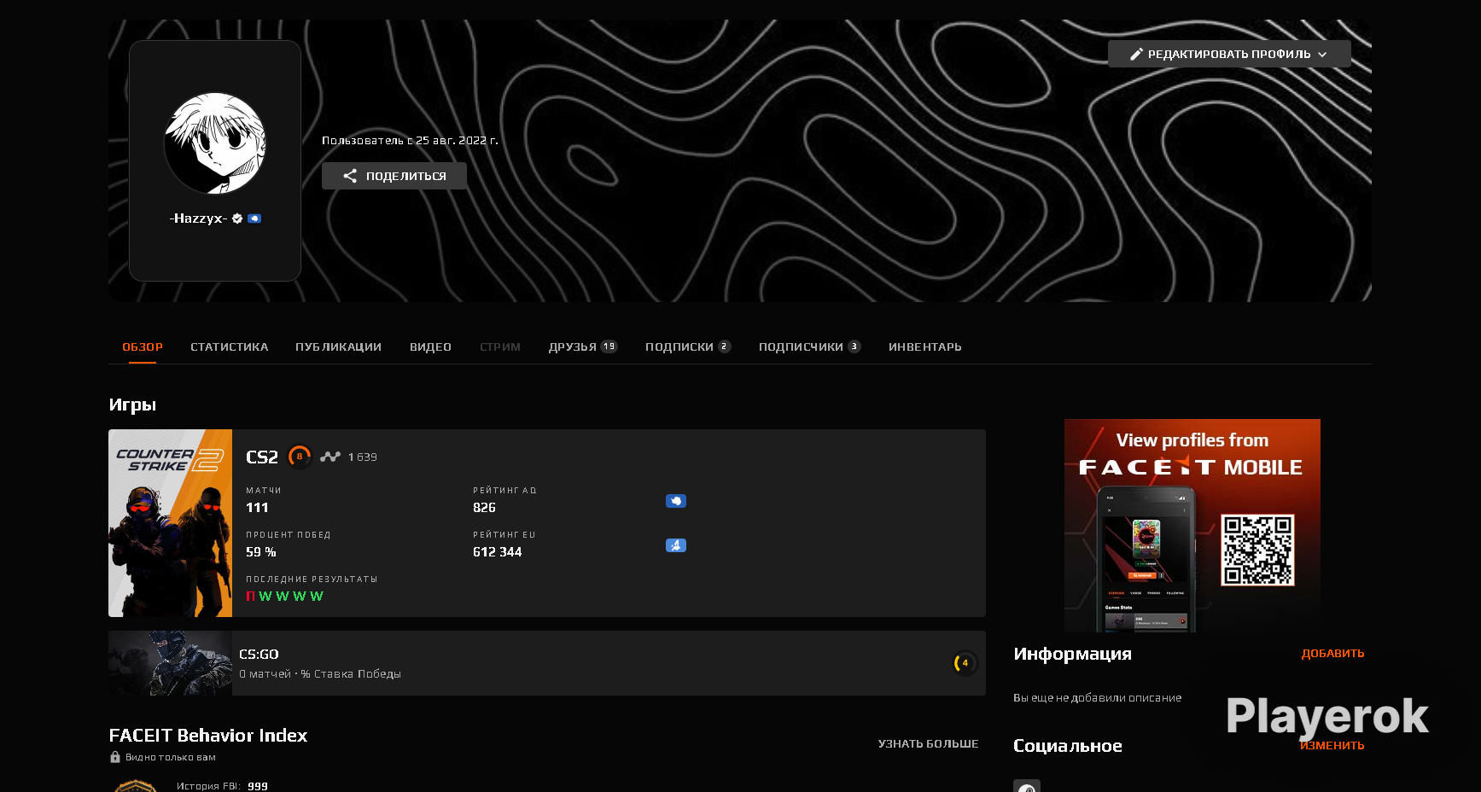
Task: Click the '0 матчей · % Ставка Победы' text
Action: tap(320, 674)
